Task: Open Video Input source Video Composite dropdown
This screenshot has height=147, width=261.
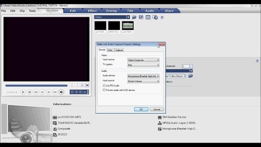Action: coord(143,60)
